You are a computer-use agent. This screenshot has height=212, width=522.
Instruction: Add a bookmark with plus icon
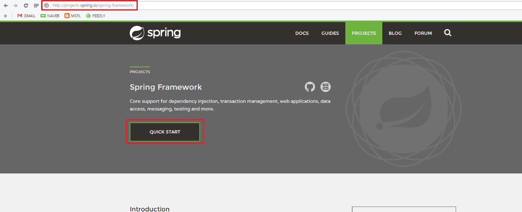[x=5, y=16]
